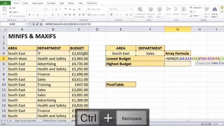Screen dimensions: 224x126
Task: Click the font color button
Action: coord(58,15)
